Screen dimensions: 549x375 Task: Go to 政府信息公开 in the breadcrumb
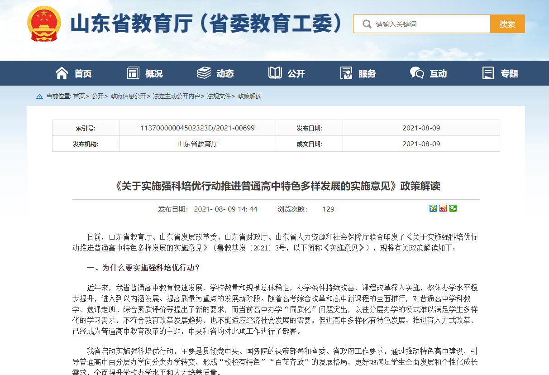[x=129, y=96]
